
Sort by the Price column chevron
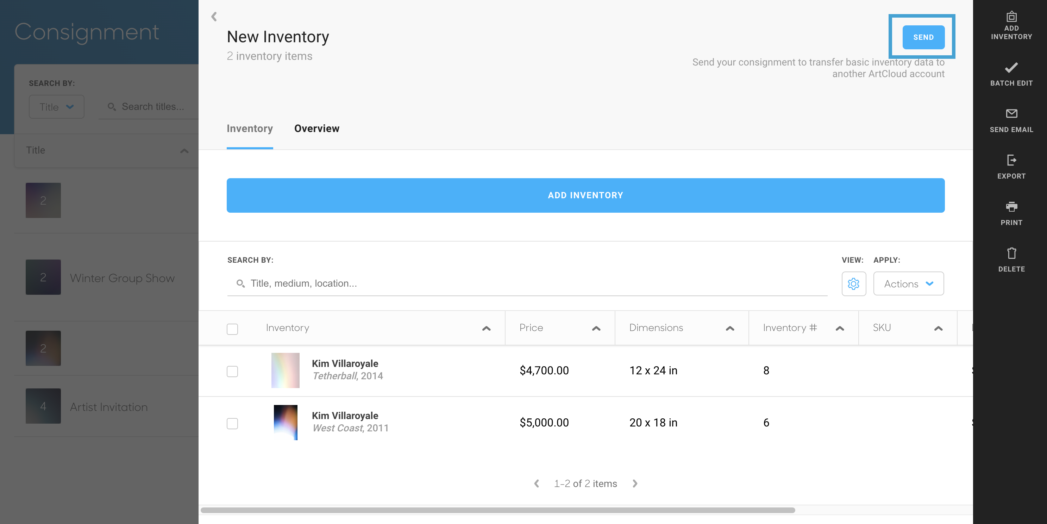tap(596, 328)
